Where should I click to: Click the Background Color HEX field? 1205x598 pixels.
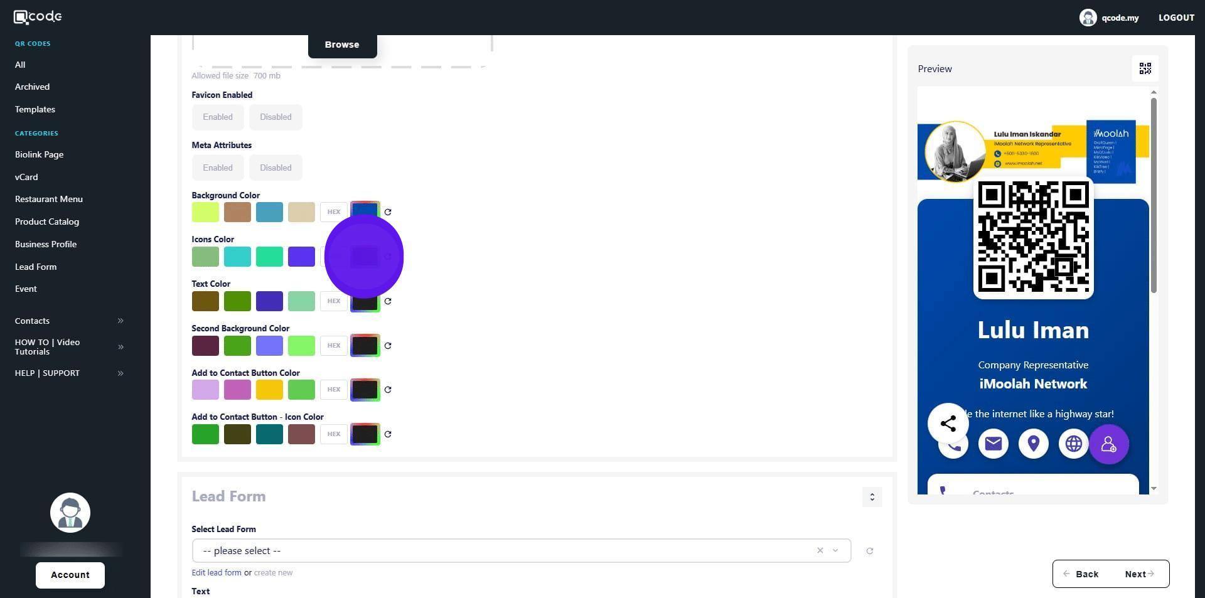[334, 212]
